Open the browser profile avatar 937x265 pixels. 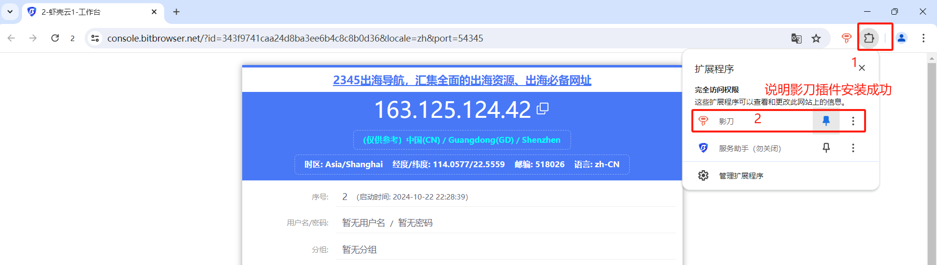click(902, 38)
